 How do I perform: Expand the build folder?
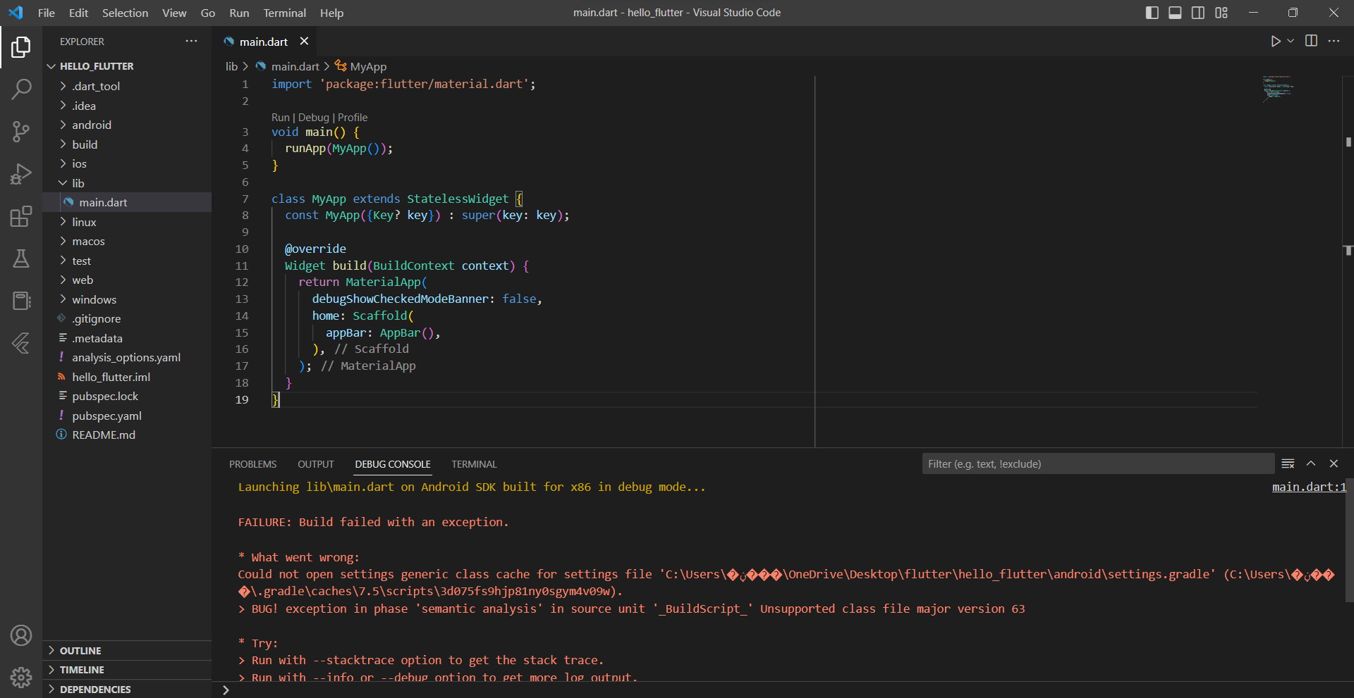pos(127,144)
